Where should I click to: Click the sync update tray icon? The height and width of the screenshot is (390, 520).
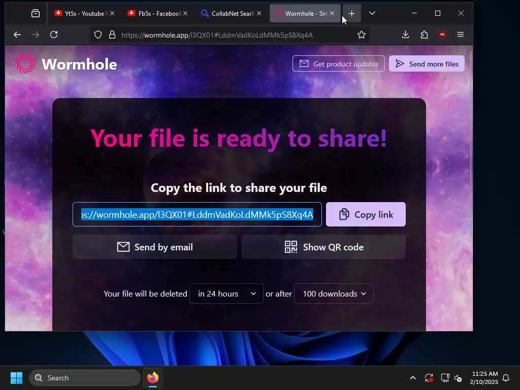tap(429, 378)
